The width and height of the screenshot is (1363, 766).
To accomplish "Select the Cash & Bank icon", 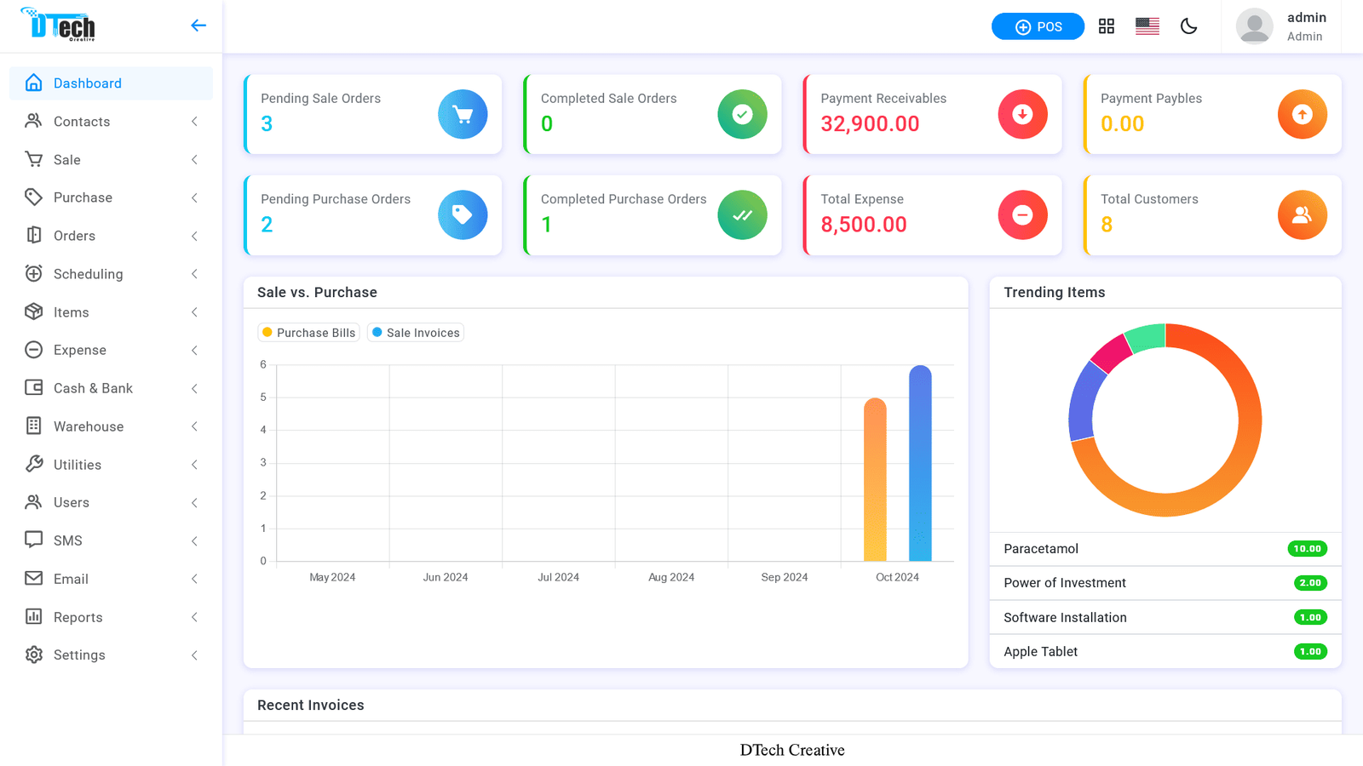I will [33, 387].
